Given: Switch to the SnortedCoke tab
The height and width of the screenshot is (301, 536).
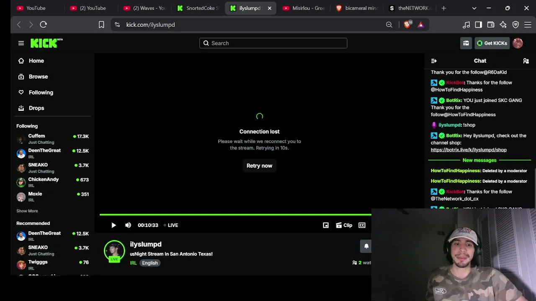Looking at the screenshot, I should pyautogui.click(x=198, y=8).
